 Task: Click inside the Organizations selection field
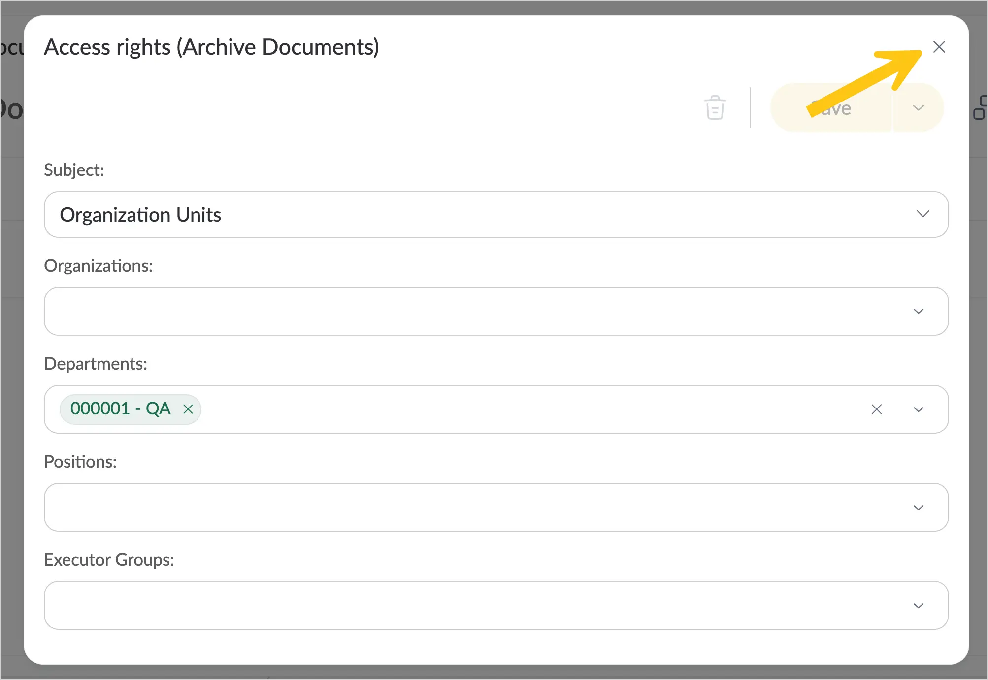coord(496,311)
